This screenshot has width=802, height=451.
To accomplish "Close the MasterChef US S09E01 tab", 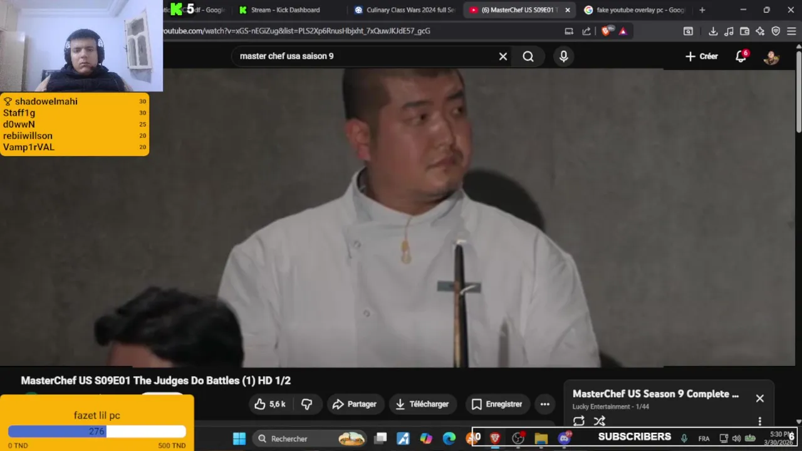I will 568,10.
